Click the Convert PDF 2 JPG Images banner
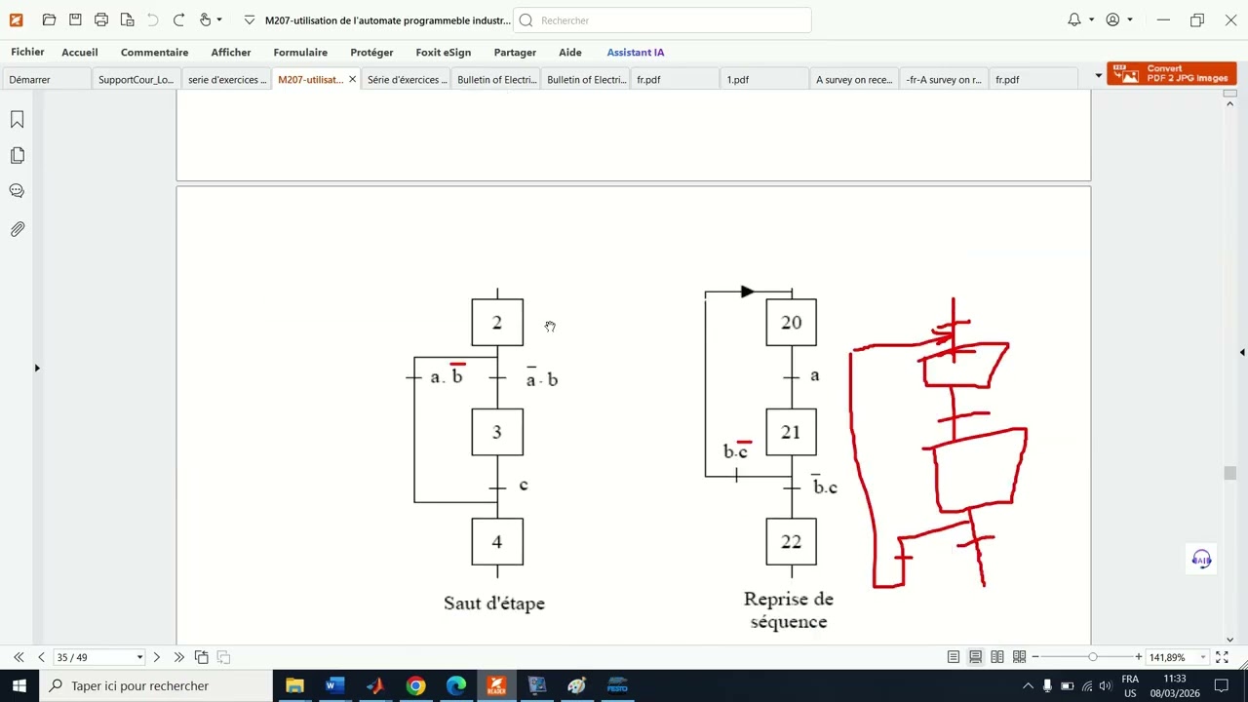This screenshot has height=702, width=1248. (1172, 74)
